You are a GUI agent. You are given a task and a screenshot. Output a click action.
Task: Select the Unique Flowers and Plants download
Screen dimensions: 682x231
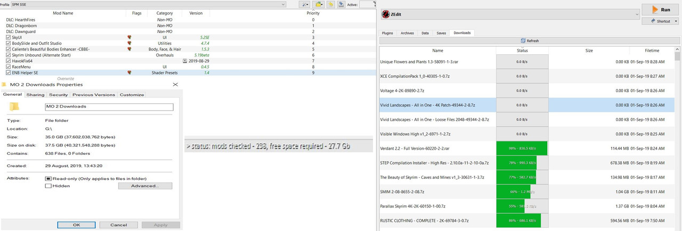pos(527,62)
